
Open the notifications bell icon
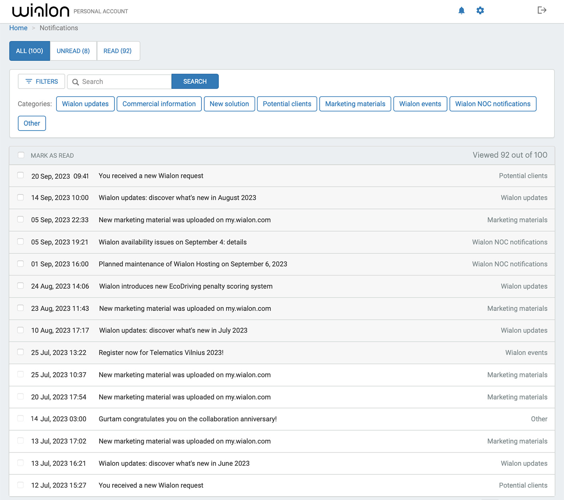point(461,11)
